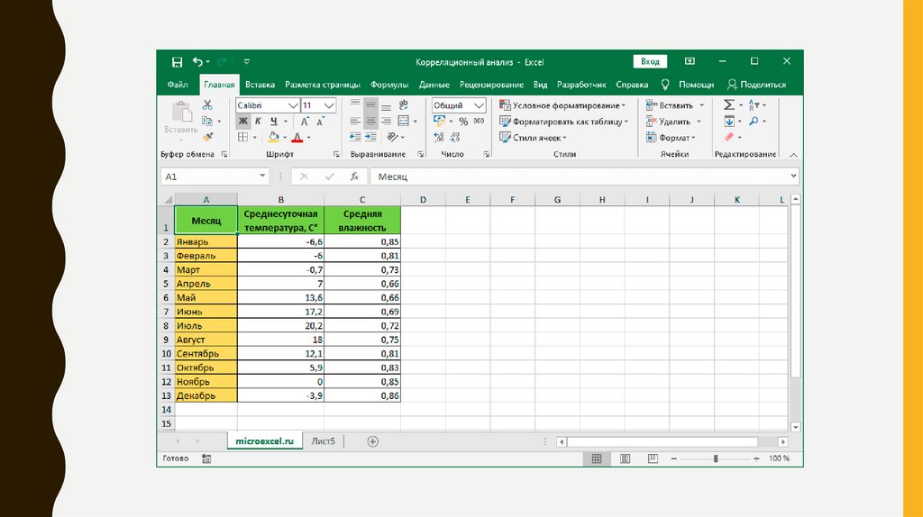Image resolution: width=923 pixels, height=517 pixels.
Task: Click the Вход sign-in button
Action: tap(650, 62)
